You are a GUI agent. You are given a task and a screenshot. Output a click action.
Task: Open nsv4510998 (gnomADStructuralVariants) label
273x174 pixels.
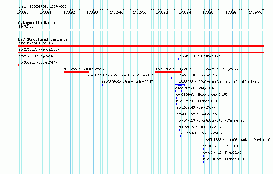(x=119, y=75)
